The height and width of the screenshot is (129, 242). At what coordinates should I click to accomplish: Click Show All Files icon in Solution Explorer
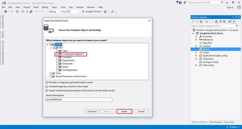pyautogui.click(x=224, y=21)
